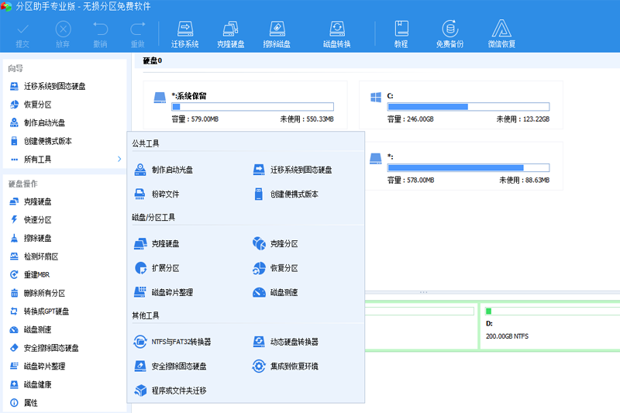The width and height of the screenshot is (620, 413).
Task: Click the C: partition usage bar
Action: point(468,107)
